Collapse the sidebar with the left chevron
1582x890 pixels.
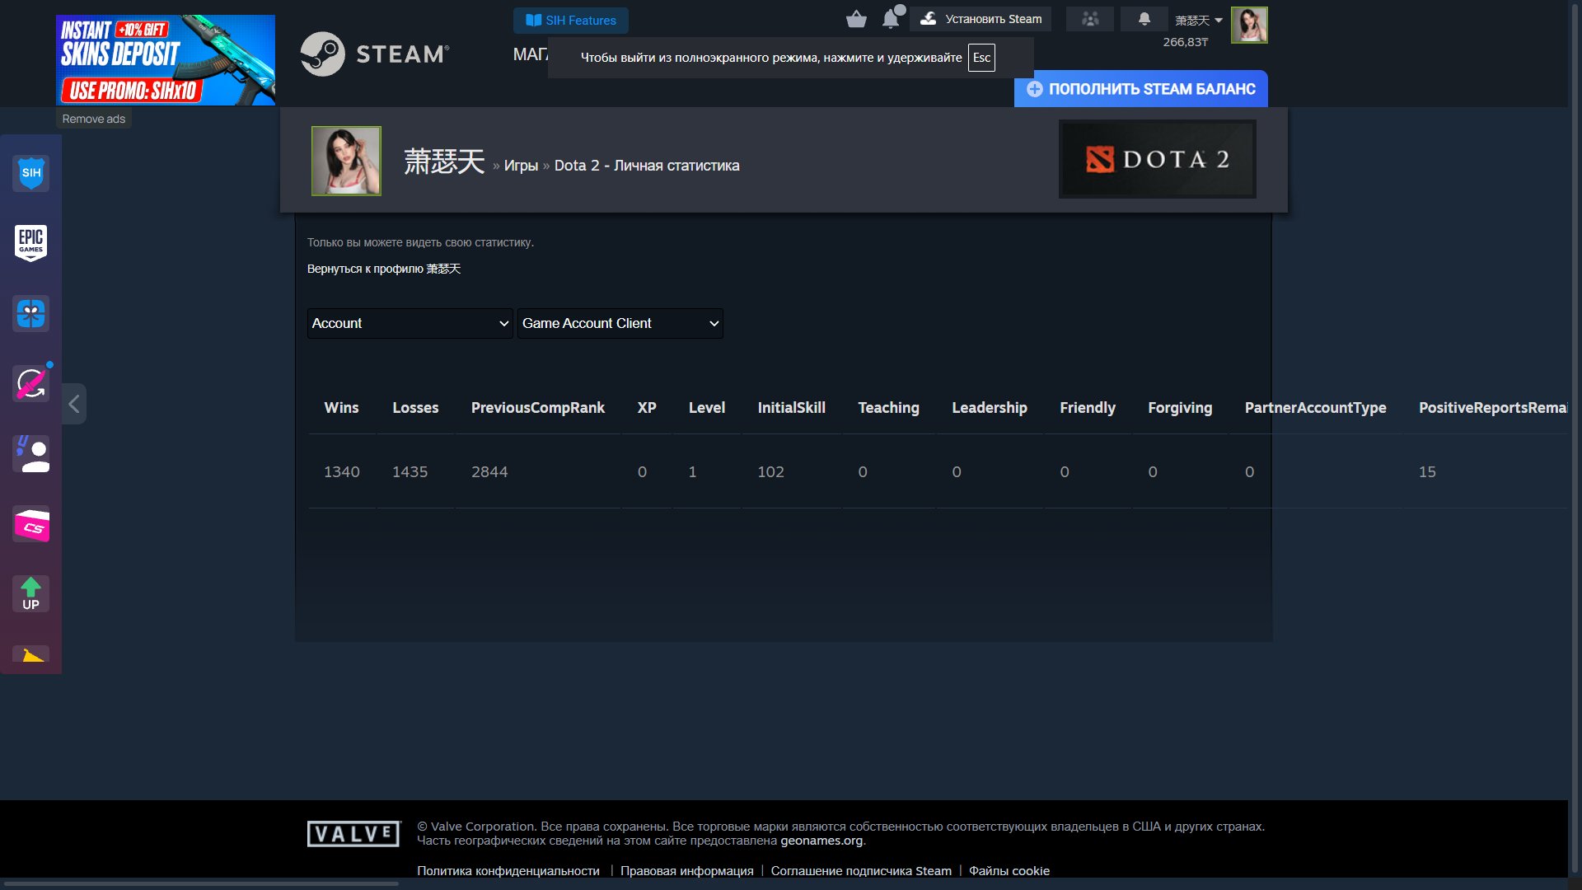coord(74,404)
